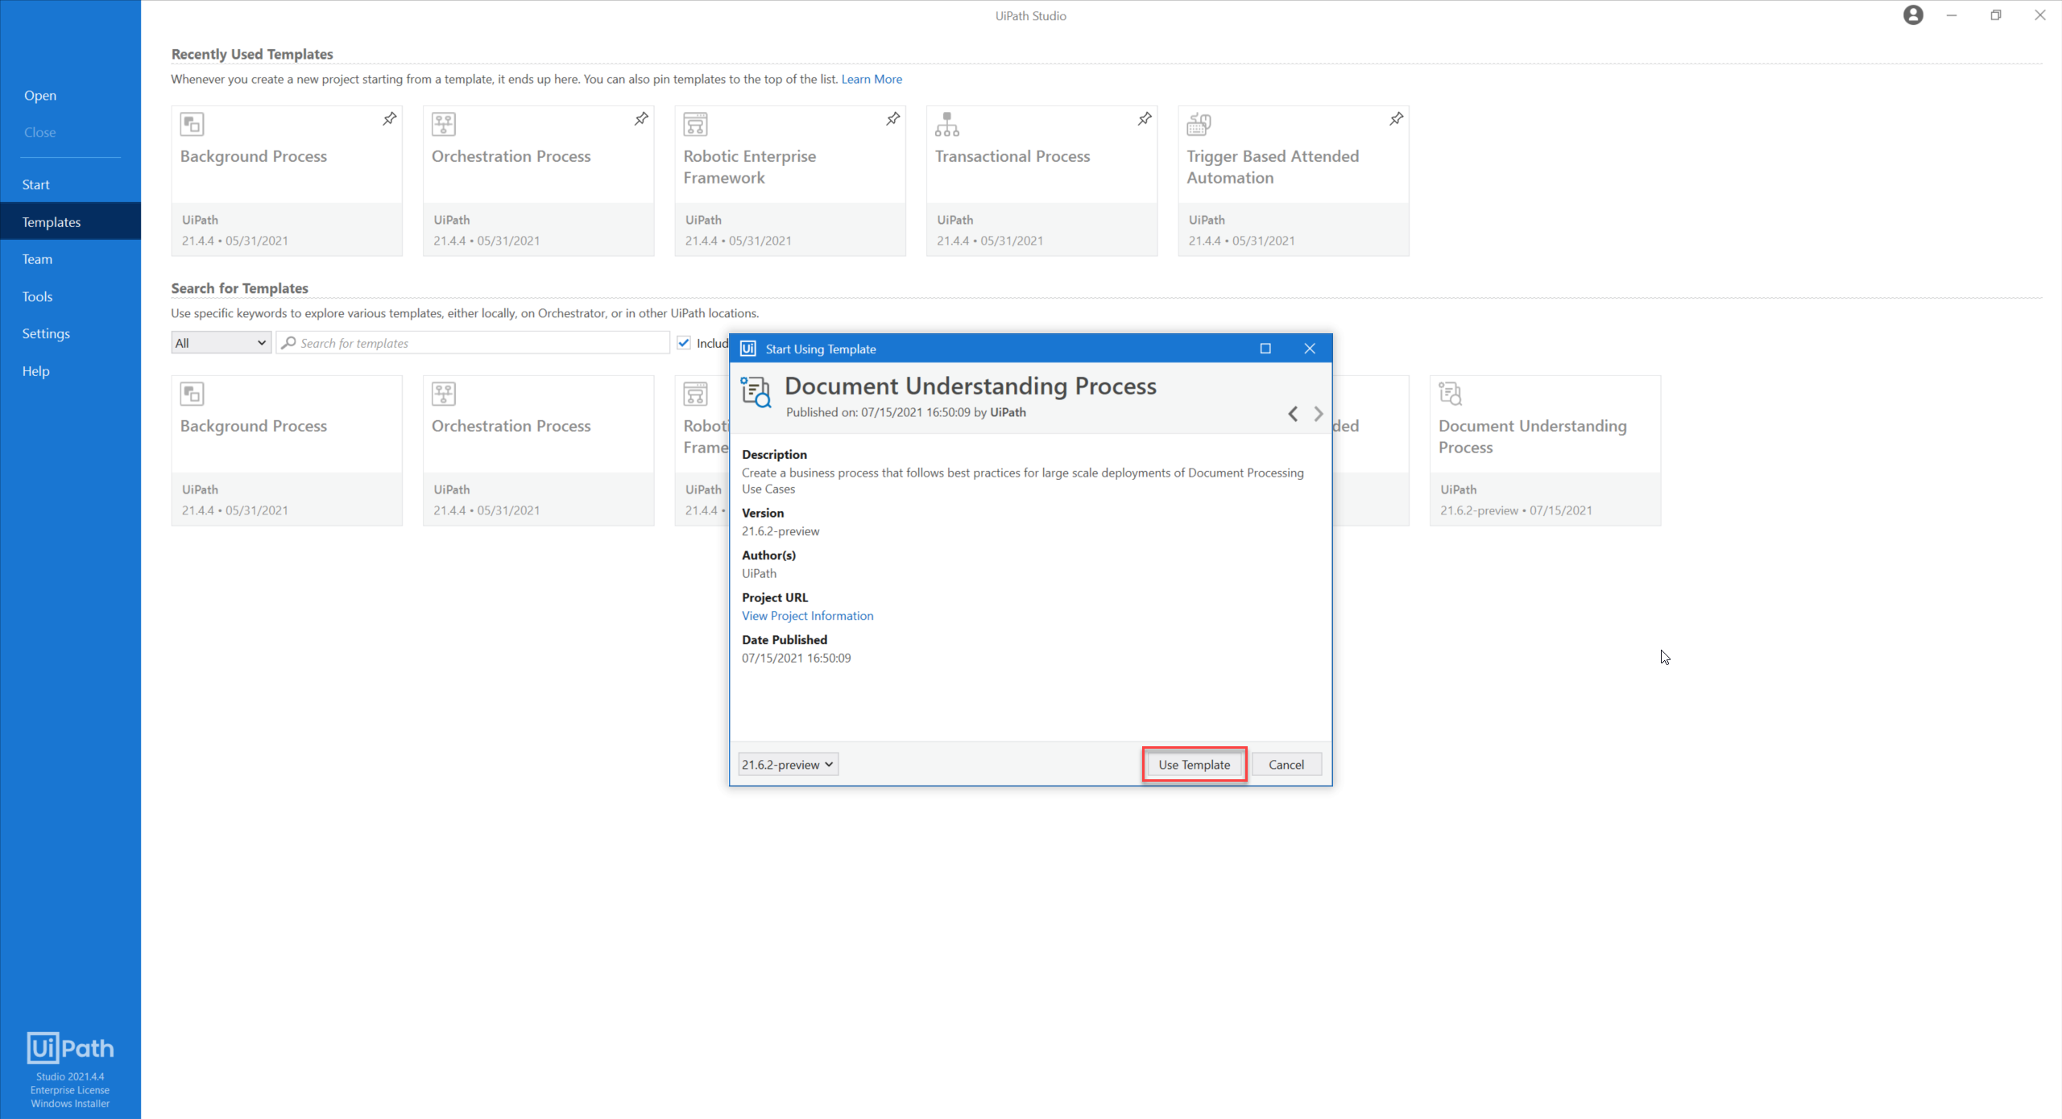Open the Learn More link

[872, 79]
